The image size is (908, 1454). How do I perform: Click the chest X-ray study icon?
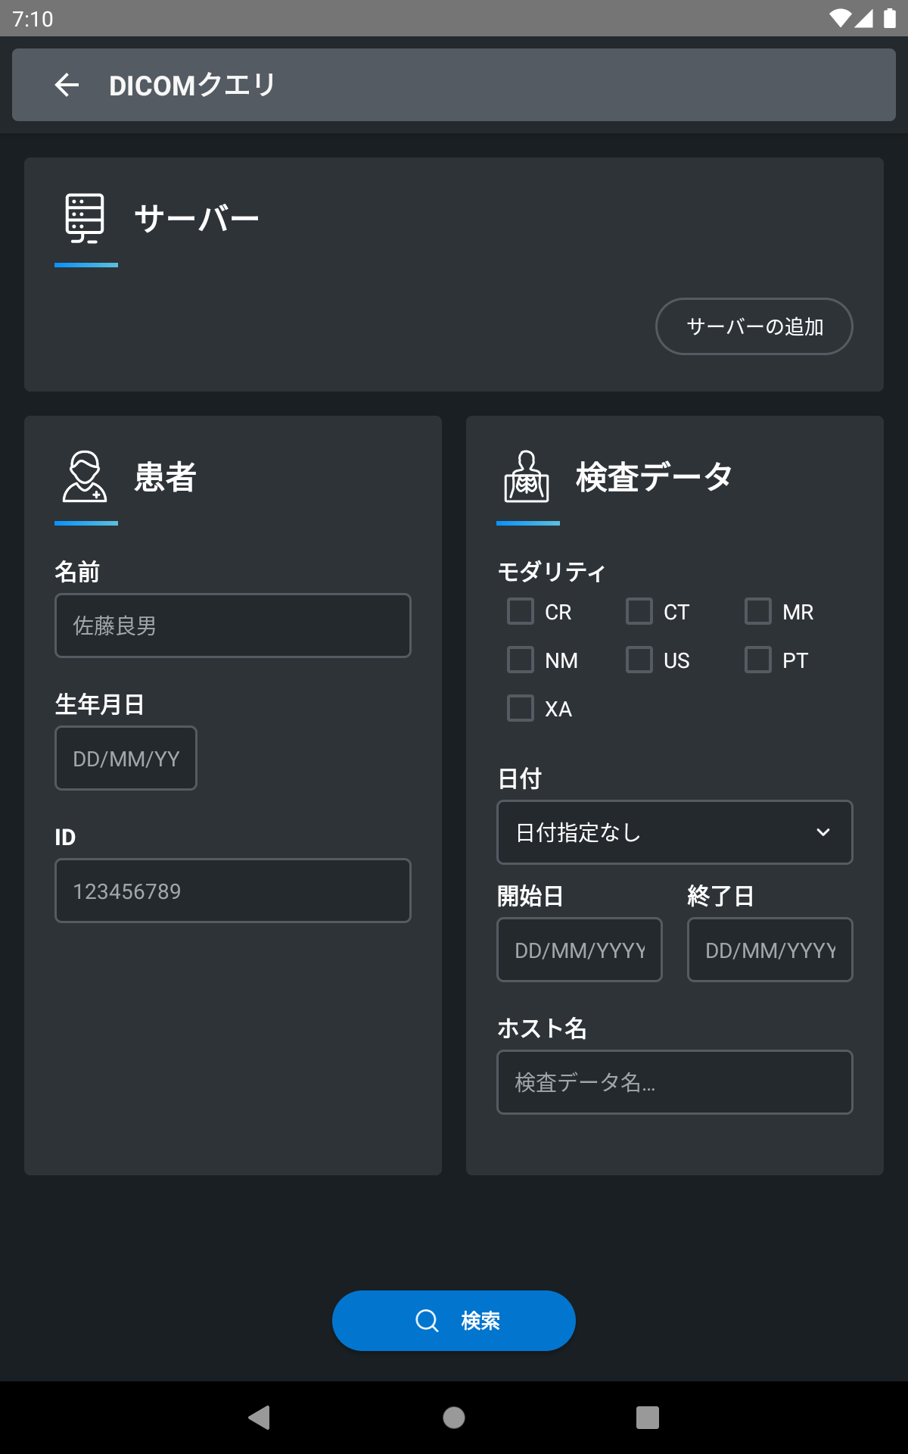point(527,476)
